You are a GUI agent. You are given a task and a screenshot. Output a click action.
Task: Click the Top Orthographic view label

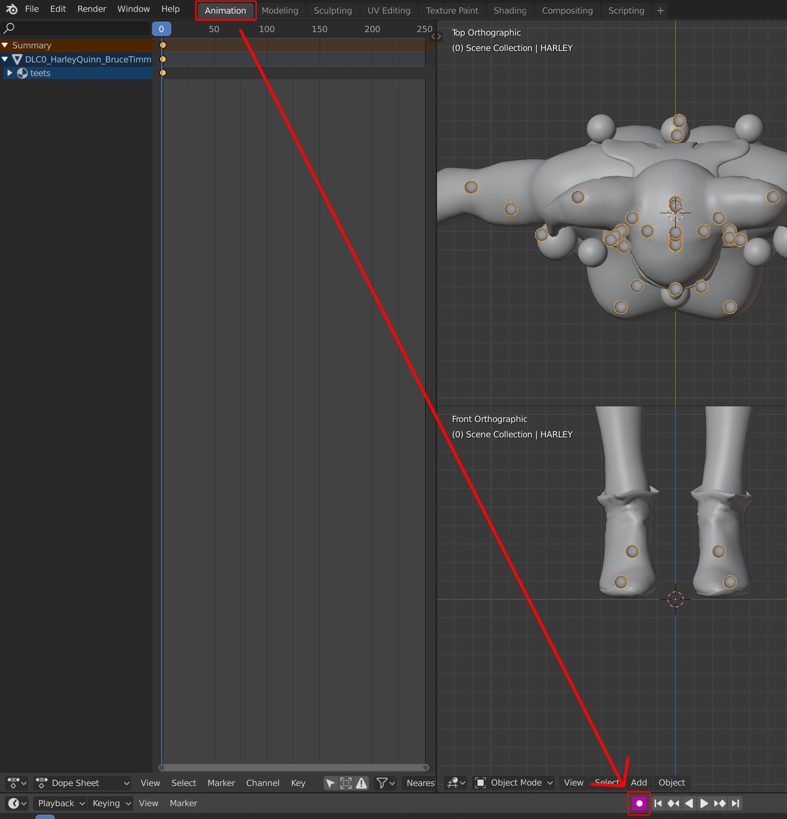(486, 33)
